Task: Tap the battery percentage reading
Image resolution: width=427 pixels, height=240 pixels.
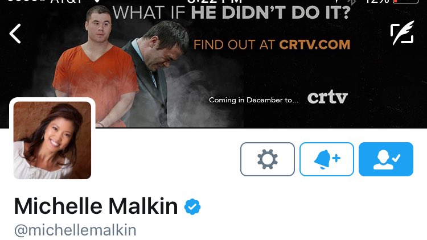Action: [x=377, y=1]
